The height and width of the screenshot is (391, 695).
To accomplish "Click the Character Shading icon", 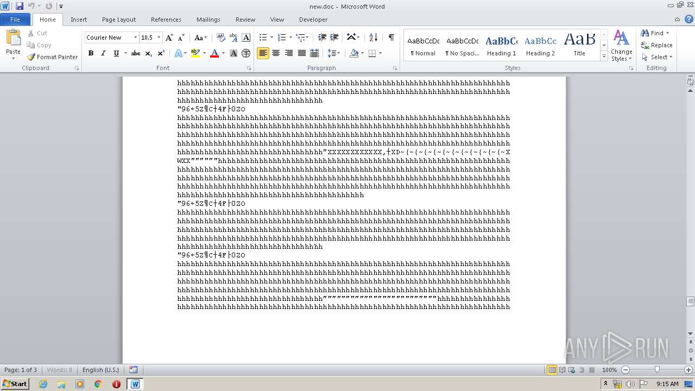I will (233, 53).
